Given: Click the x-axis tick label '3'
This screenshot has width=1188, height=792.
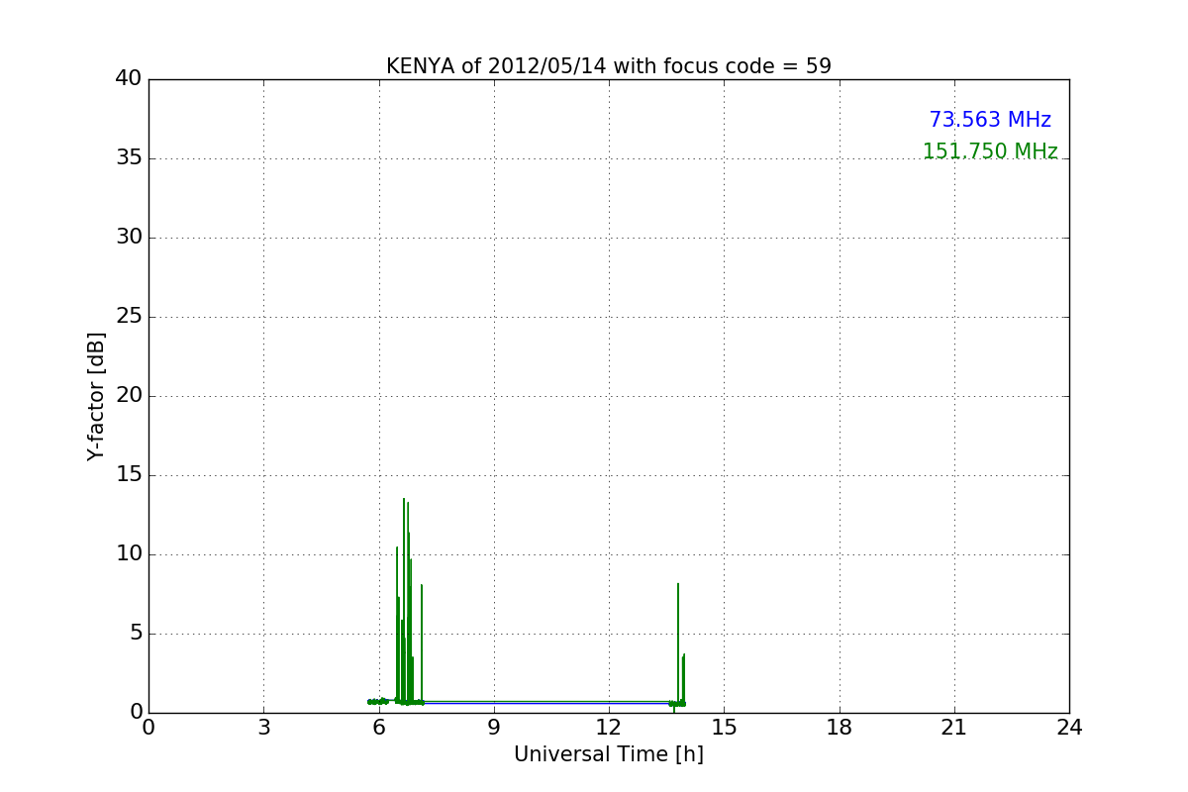Looking at the screenshot, I should click(263, 728).
